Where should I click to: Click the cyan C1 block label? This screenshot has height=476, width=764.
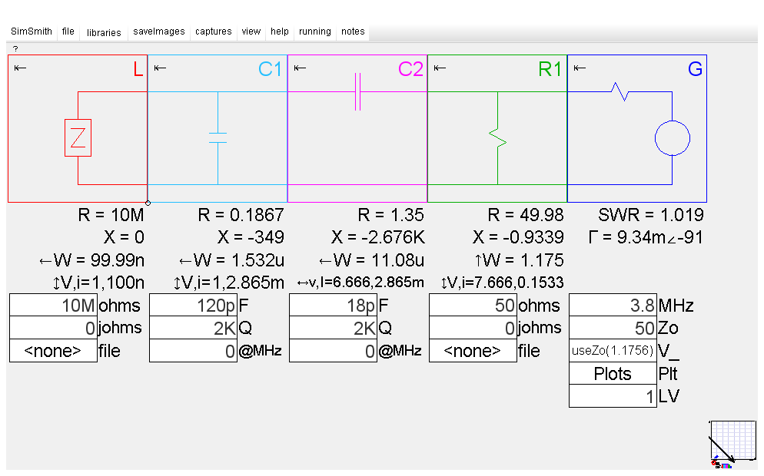(270, 69)
